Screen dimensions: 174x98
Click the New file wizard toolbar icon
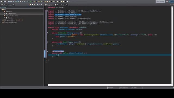(x=1, y=2)
